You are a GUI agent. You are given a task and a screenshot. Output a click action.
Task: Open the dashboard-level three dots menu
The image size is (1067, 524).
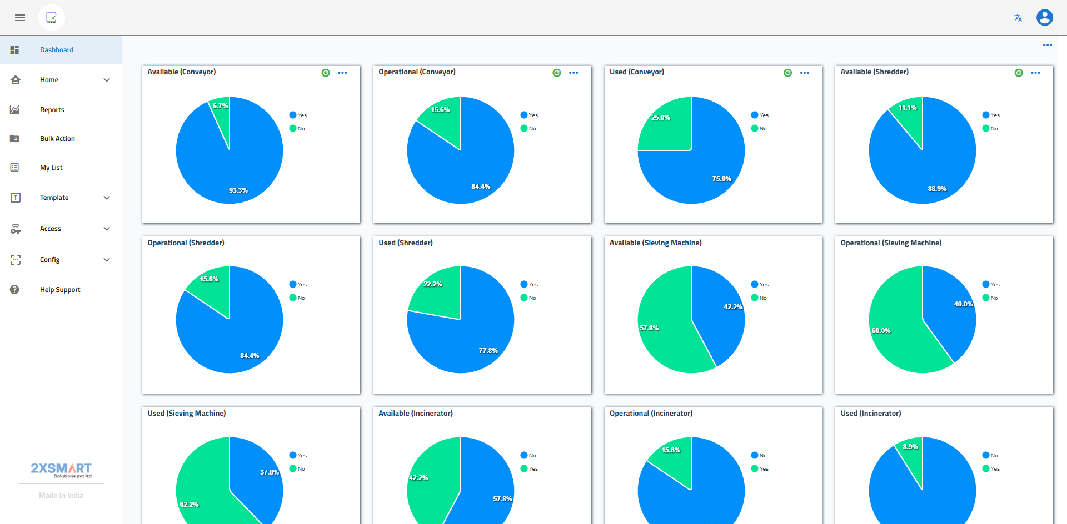(x=1047, y=45)
